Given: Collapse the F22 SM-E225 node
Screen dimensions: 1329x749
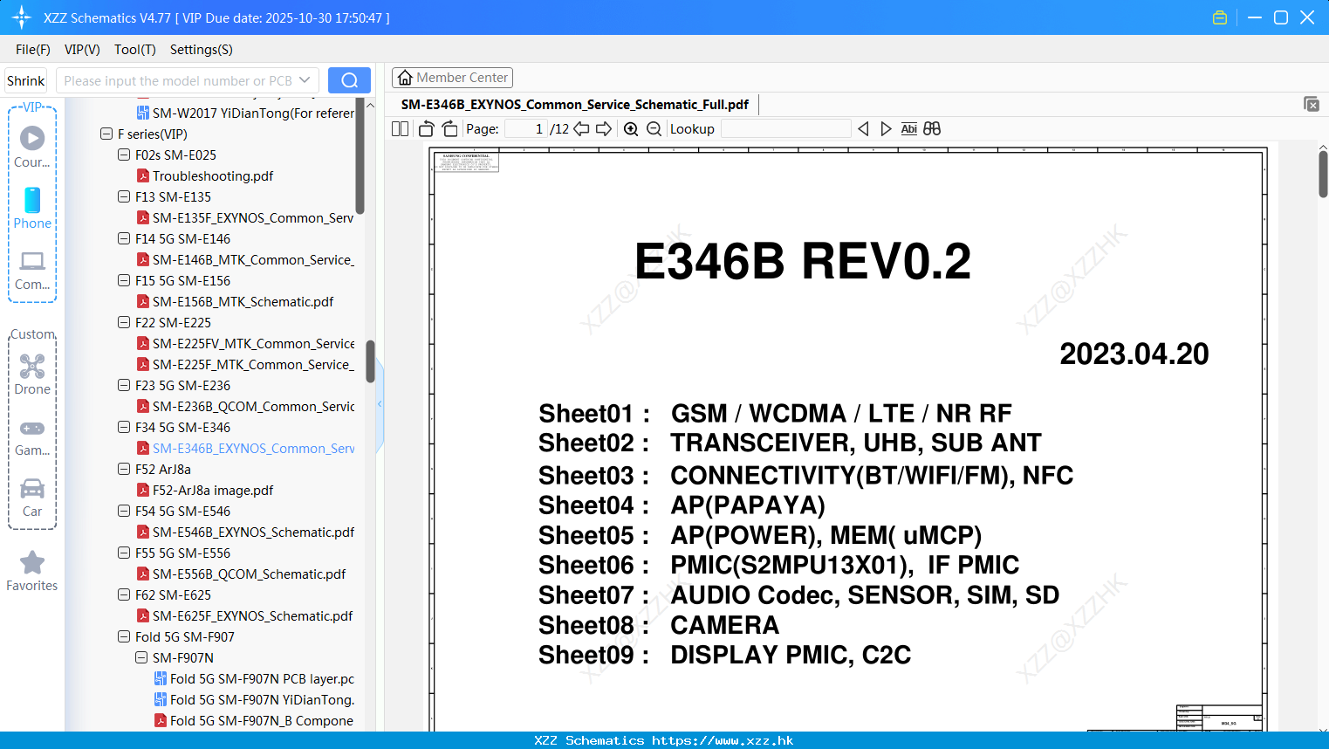Looking at the screenshot, I should 124,322.
